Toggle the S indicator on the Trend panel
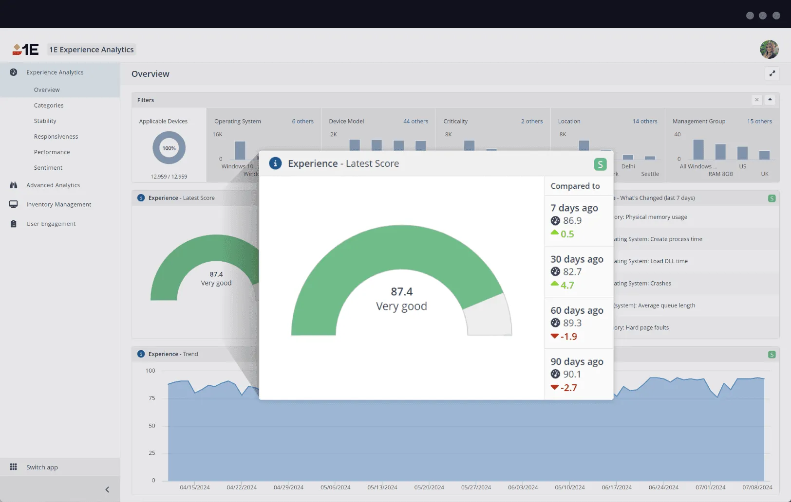Image resolution: width=791 pixels, height=502 pixels. [x=772, y=354]
